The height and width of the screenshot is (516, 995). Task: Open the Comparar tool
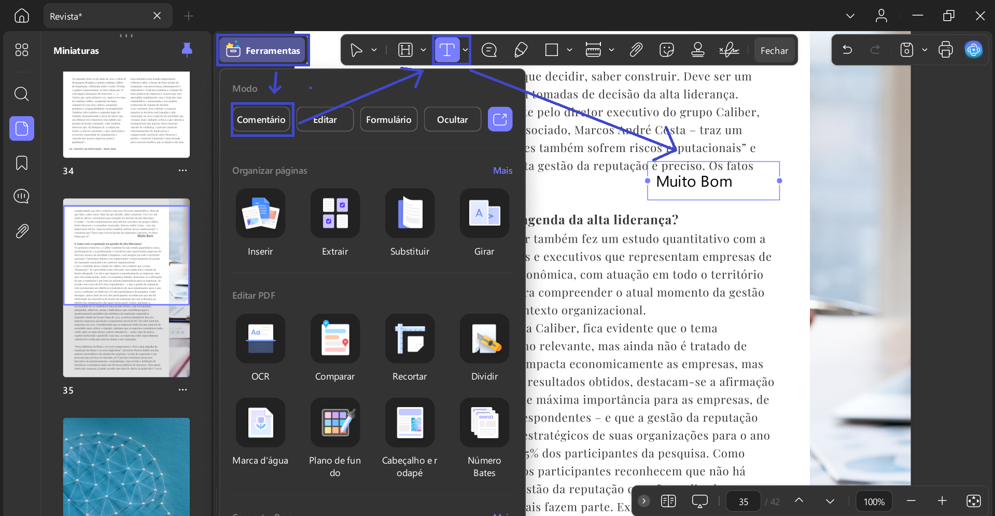[335, 348]
